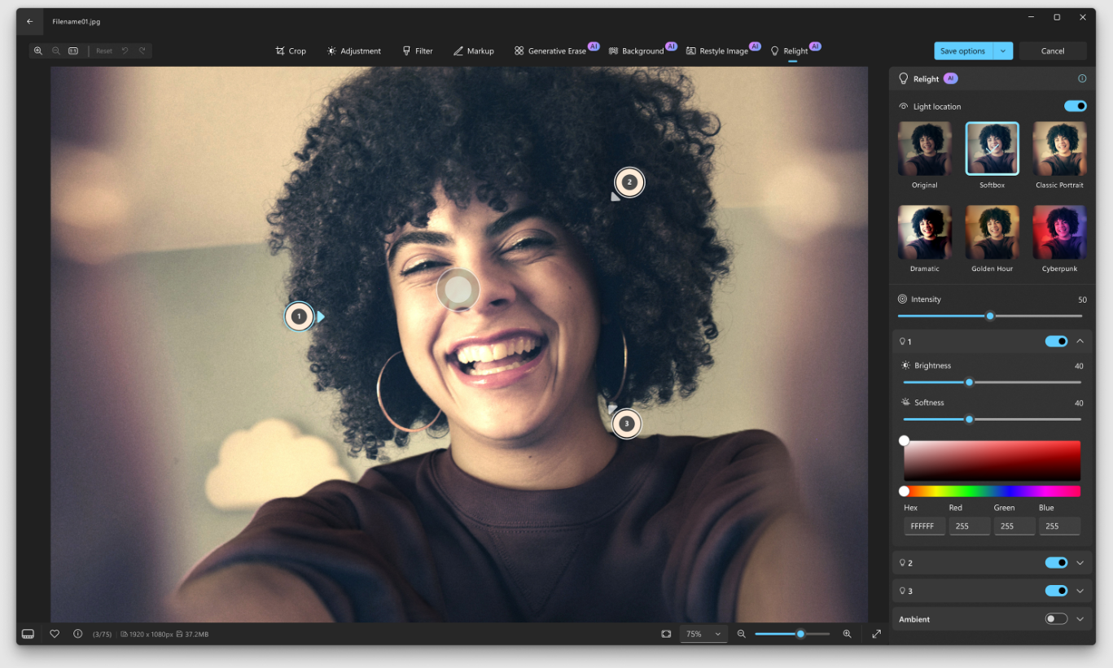Disable the Light location toggle
This screenshot has width=1113, height=668.
1076,106
